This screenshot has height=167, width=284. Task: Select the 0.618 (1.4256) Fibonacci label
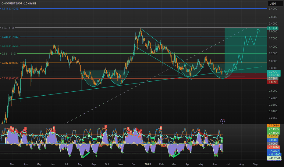coord(10,46)
